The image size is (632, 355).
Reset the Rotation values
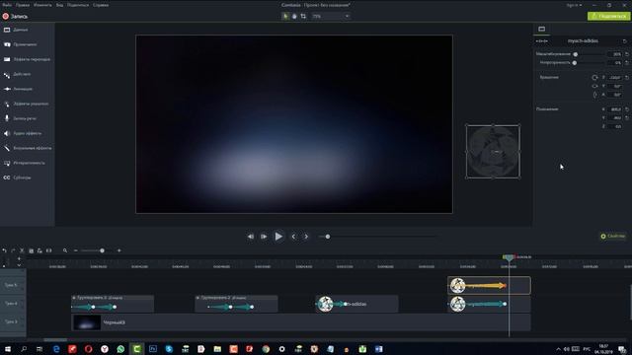coord(627,77)
